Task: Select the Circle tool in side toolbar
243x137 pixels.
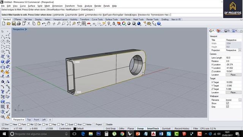Action: 3,41
